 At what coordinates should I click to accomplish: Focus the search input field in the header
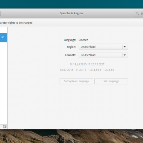(138, 14)
